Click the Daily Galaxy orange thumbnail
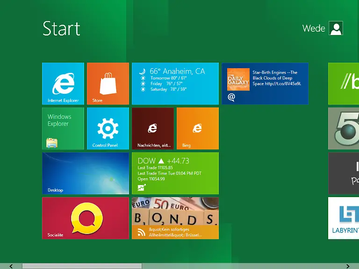The width and height of the screenshot is (359, 269). (238, 79)
